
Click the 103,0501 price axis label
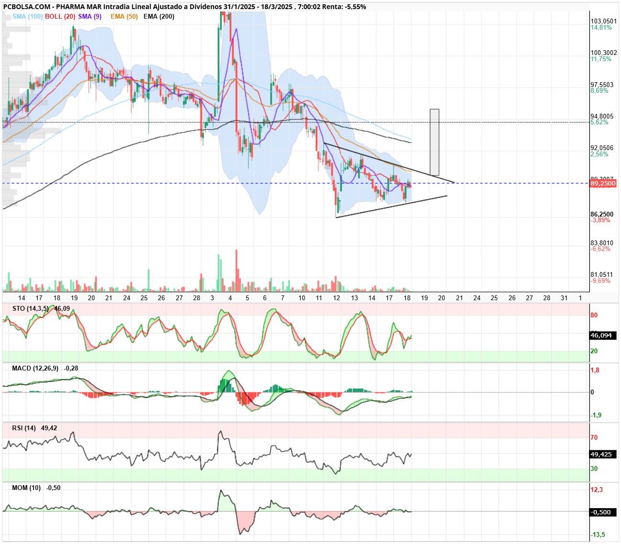pos(604,22)
